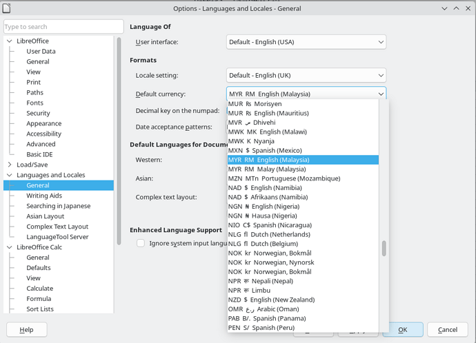The image size is (476, 343).
Task: Select NZD English (New Zealand) currency
Action: pyautogui.click(x=303, y=300)
